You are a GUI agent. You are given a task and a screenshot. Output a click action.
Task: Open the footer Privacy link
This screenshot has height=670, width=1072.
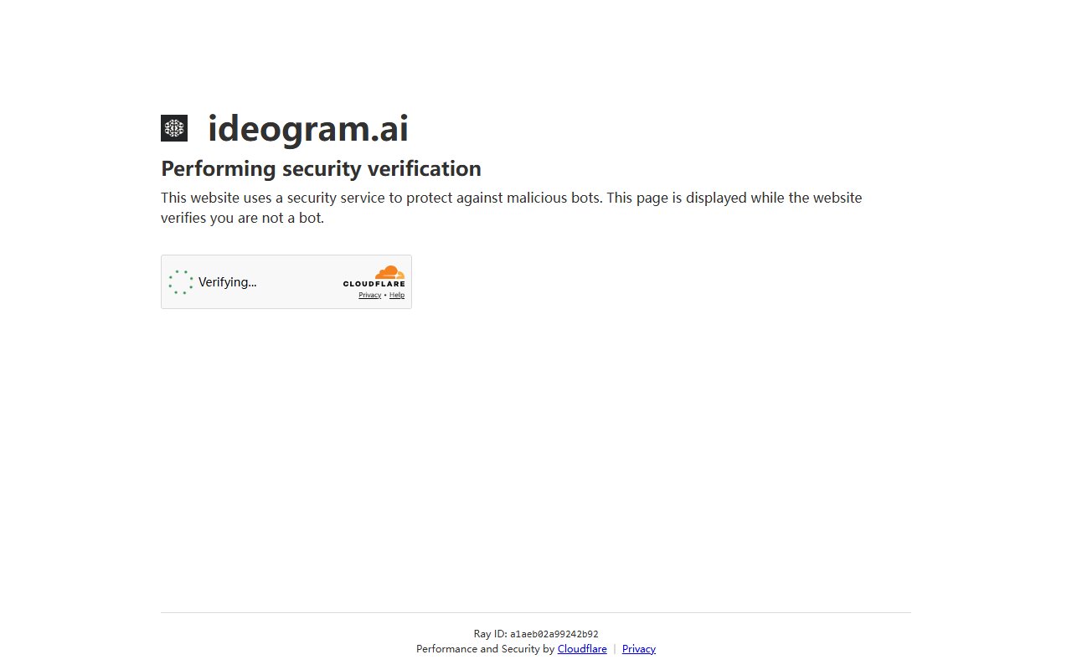[639, 649]
